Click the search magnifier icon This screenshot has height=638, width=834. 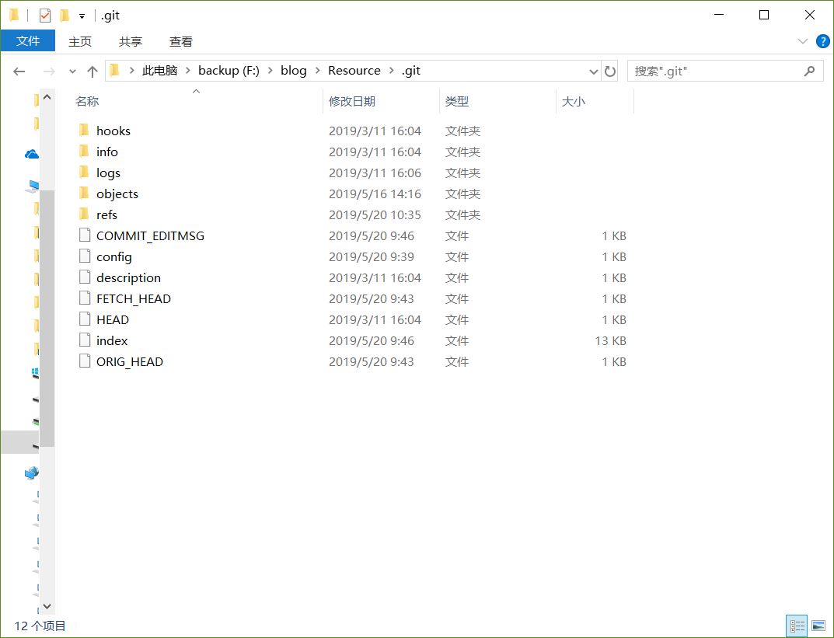[x=809, y=71]
